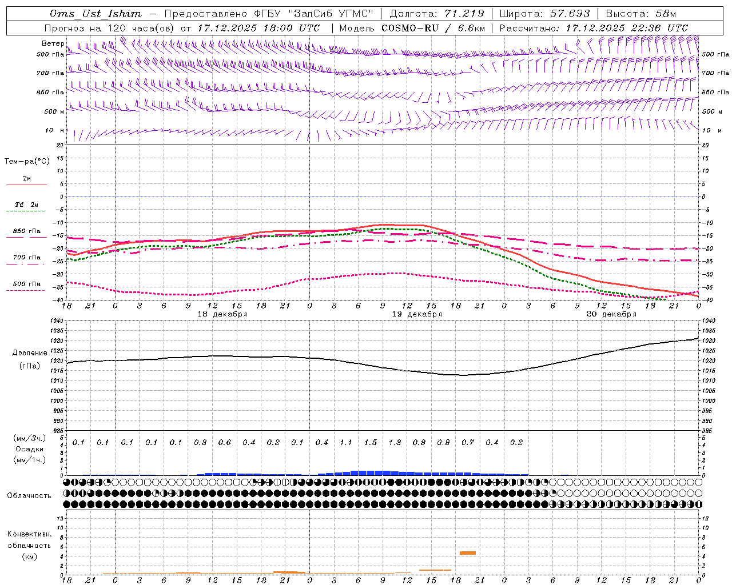The image size is (732, 585).
Task: Click the Рассчитано: 17.12.2025 22:36 UTC timestamp
Action: click(x=594, y=28)
